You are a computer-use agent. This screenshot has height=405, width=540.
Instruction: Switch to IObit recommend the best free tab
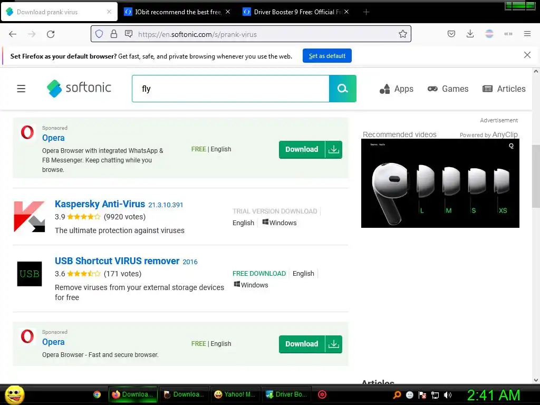click(x=178, y=12)
